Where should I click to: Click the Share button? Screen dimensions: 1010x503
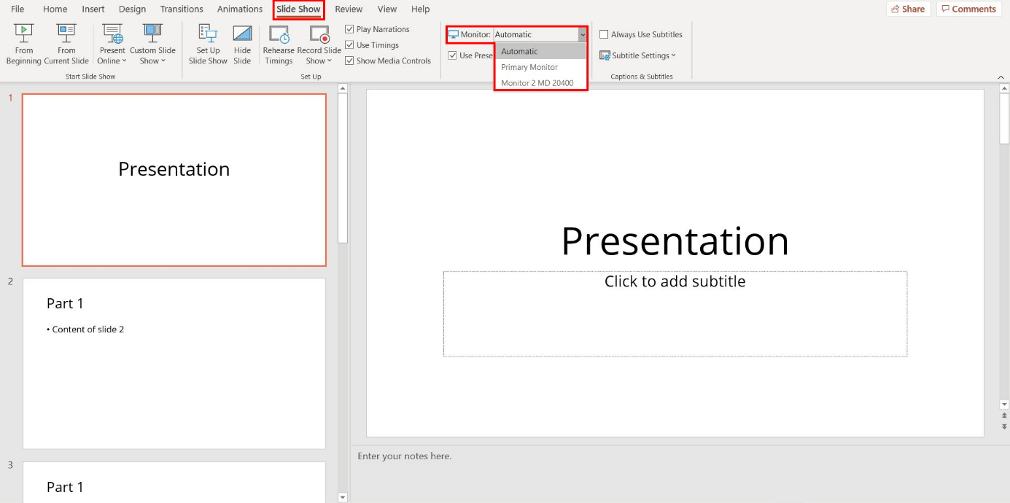[x=908, y=9]
